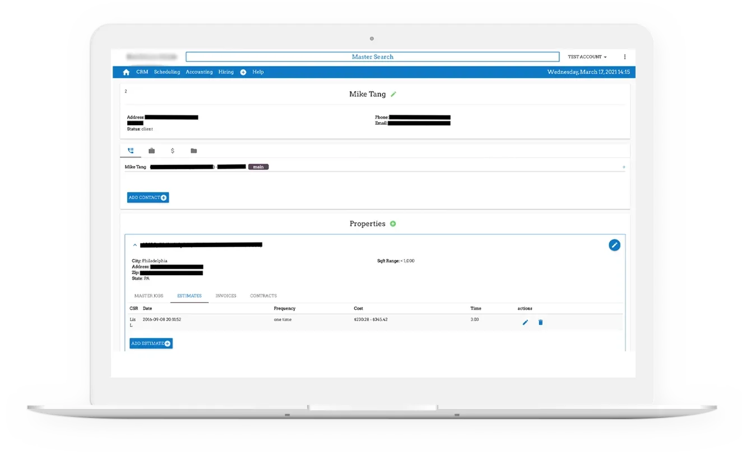Collapse the property panel chevron
Screen dimensions: 742x452
135,245
